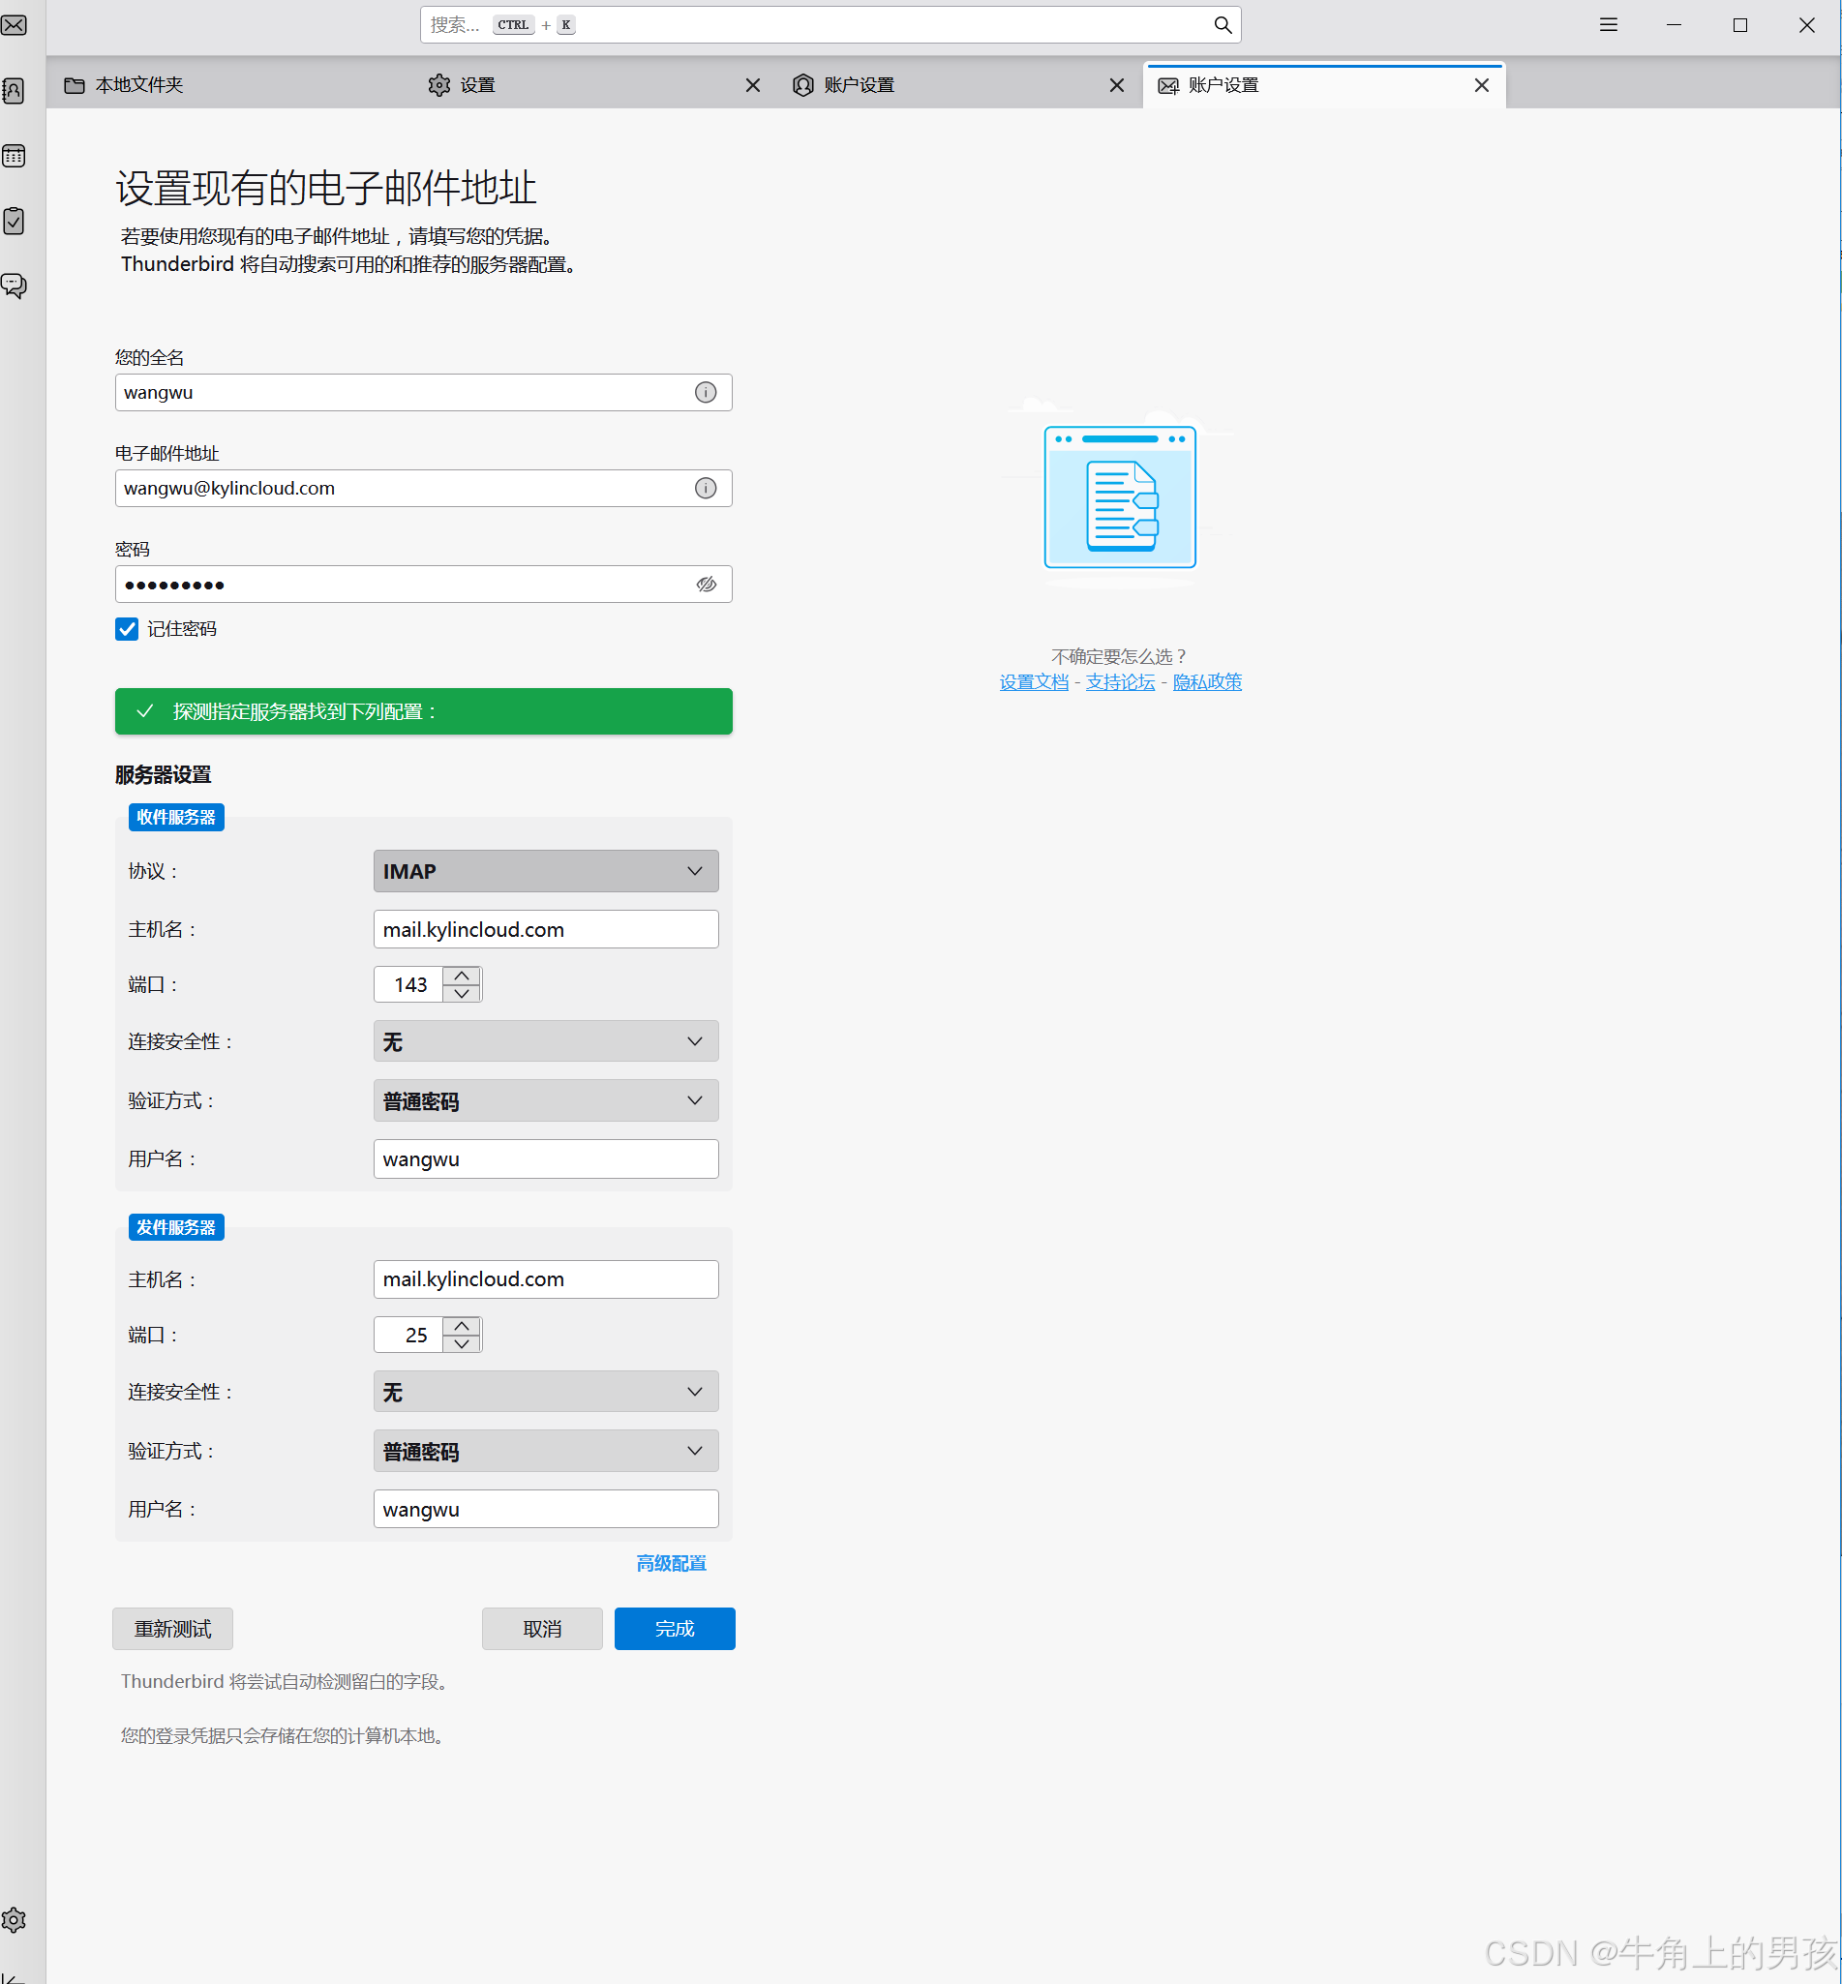The height and width of the screenshot is (1984, 1842).
Task: Click outgoing port number field 25
Action: coord(408,1335)
